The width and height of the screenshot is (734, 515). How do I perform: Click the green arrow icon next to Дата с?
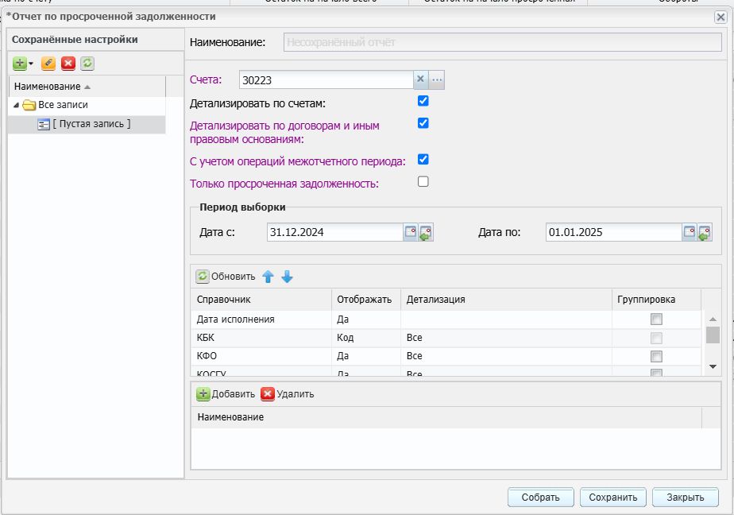click(x=426, y=232)
